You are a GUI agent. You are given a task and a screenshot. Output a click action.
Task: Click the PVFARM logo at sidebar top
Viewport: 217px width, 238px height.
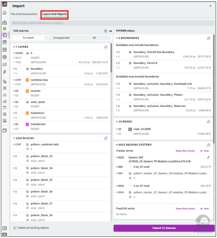pyautogui.click(x=5, y=4)
